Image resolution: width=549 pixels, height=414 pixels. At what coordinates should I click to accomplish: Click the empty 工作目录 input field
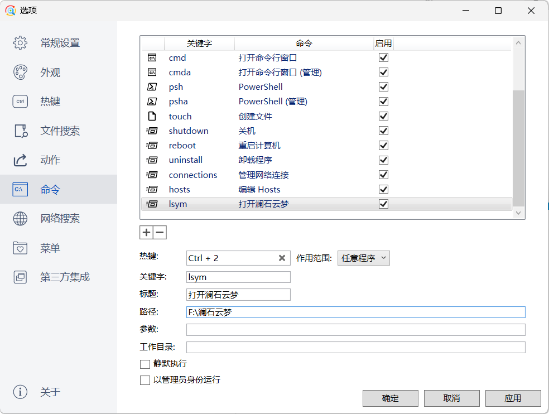[356, 347]
